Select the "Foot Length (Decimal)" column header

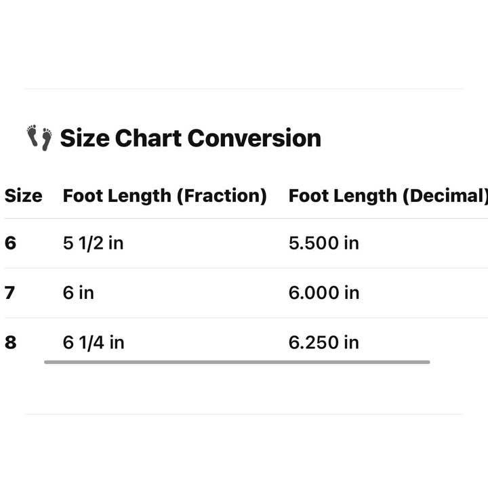(x=388, y=196)
